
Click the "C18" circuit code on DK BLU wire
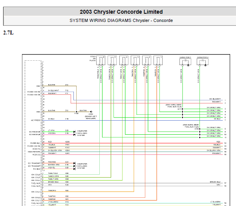(67, 119)
